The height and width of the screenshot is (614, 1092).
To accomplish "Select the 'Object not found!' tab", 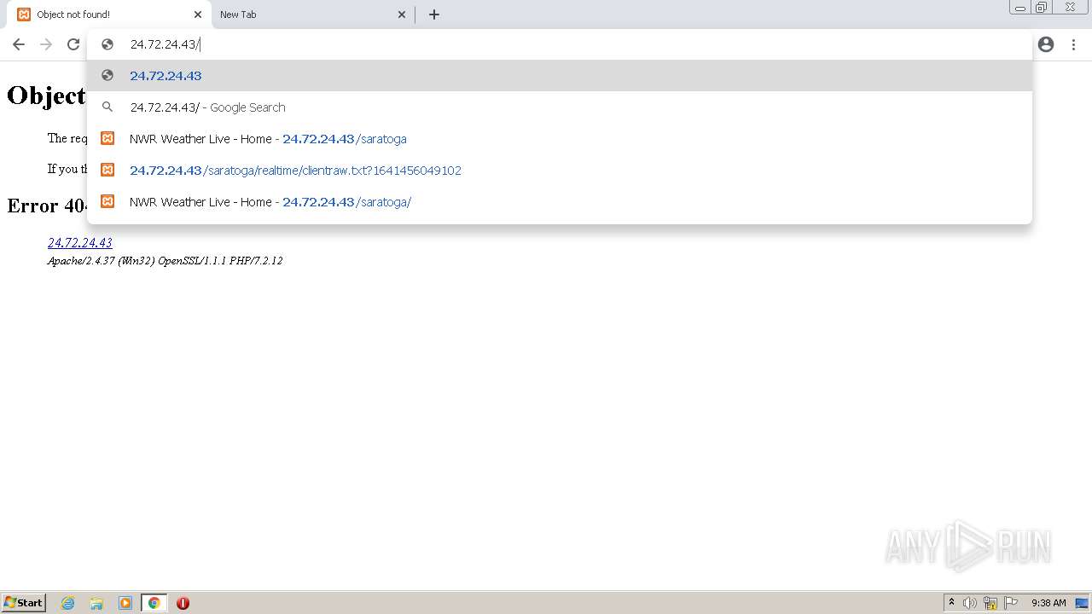I will 107,14.
